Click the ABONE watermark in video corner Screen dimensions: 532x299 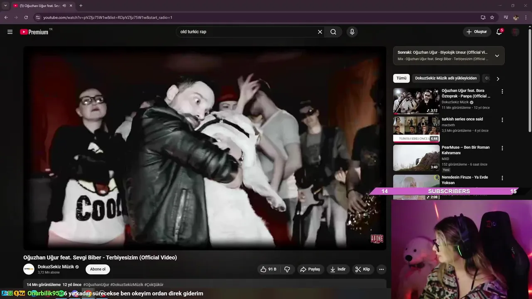(x=377, y=239)
